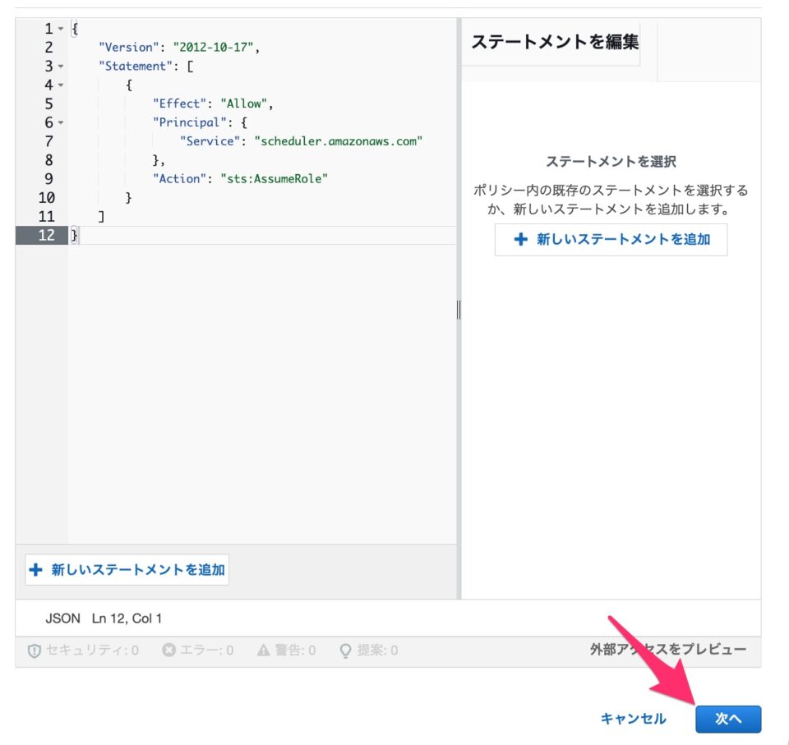Click the セキュリティ: 0 status label
Image resolution: width=789 pixels, height=745 pixels.
[x=92, y=650]
